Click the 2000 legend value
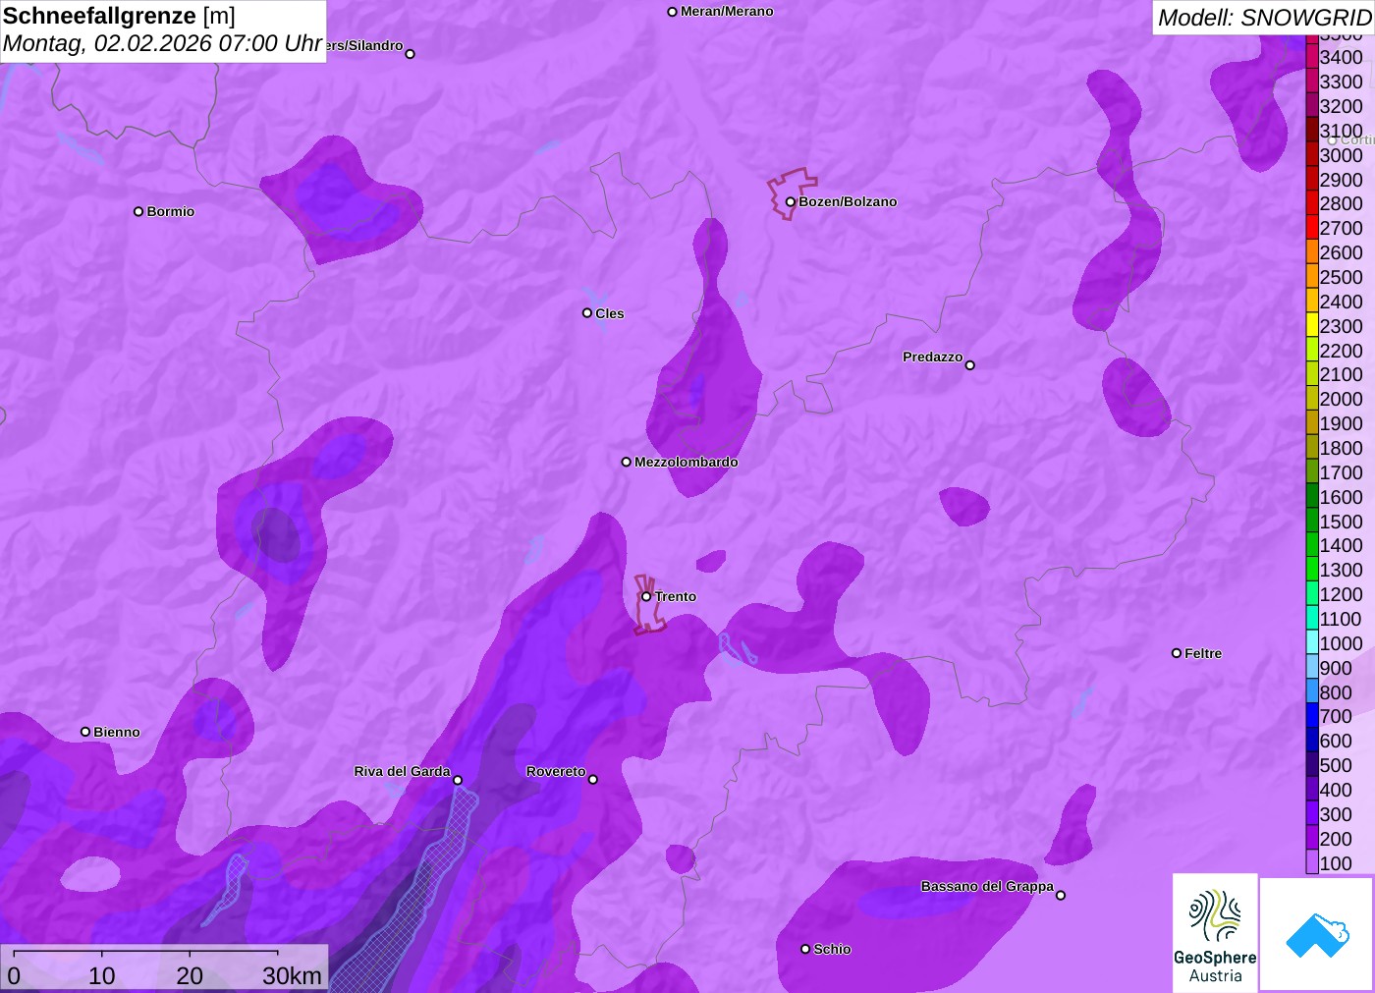Screen dimensions: 1375x993 coord(1342,399)
